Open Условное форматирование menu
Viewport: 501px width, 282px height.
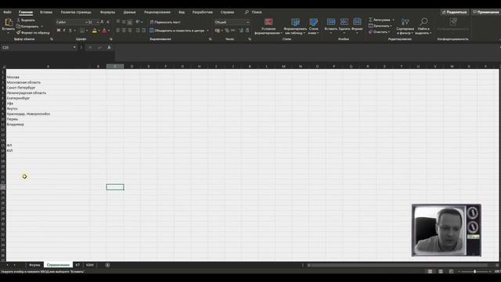point(269,26)
